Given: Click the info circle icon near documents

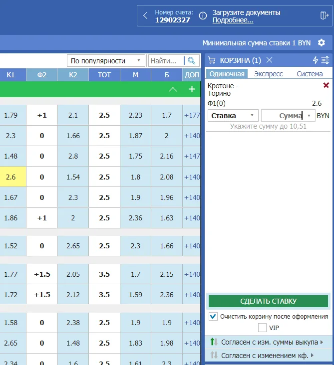Looking at the screenshot, I should (203, 15).
